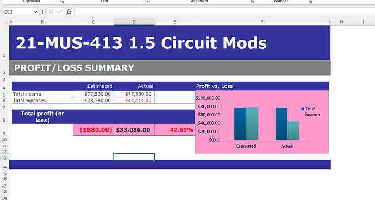Click the Total income legend entry in chart
Image resolution: width=375 pixels, height=200 pixels.
[x=311, y=111]
